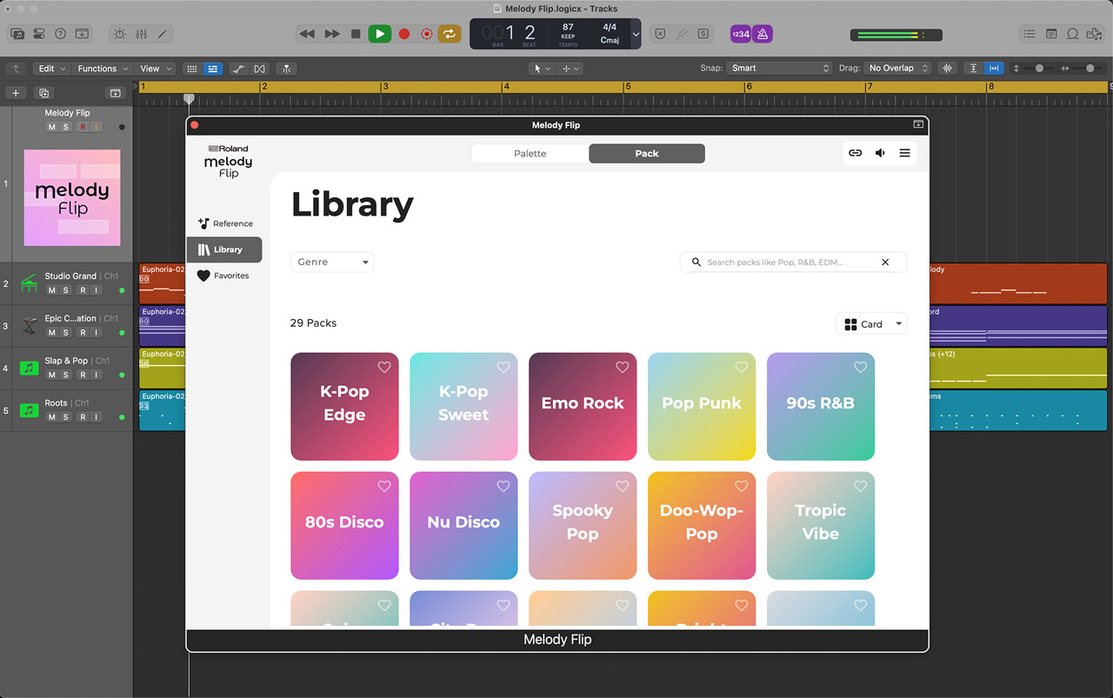Select the Epic Creation keyboard stand icon
This screenshot has height=698, width=1113.
coord(30,326)
